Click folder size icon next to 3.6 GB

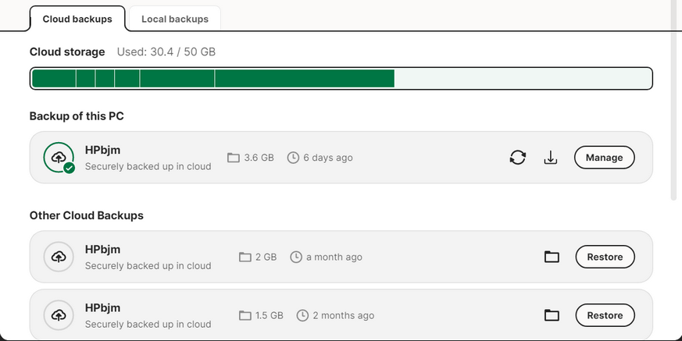click(x=234, y=158)
